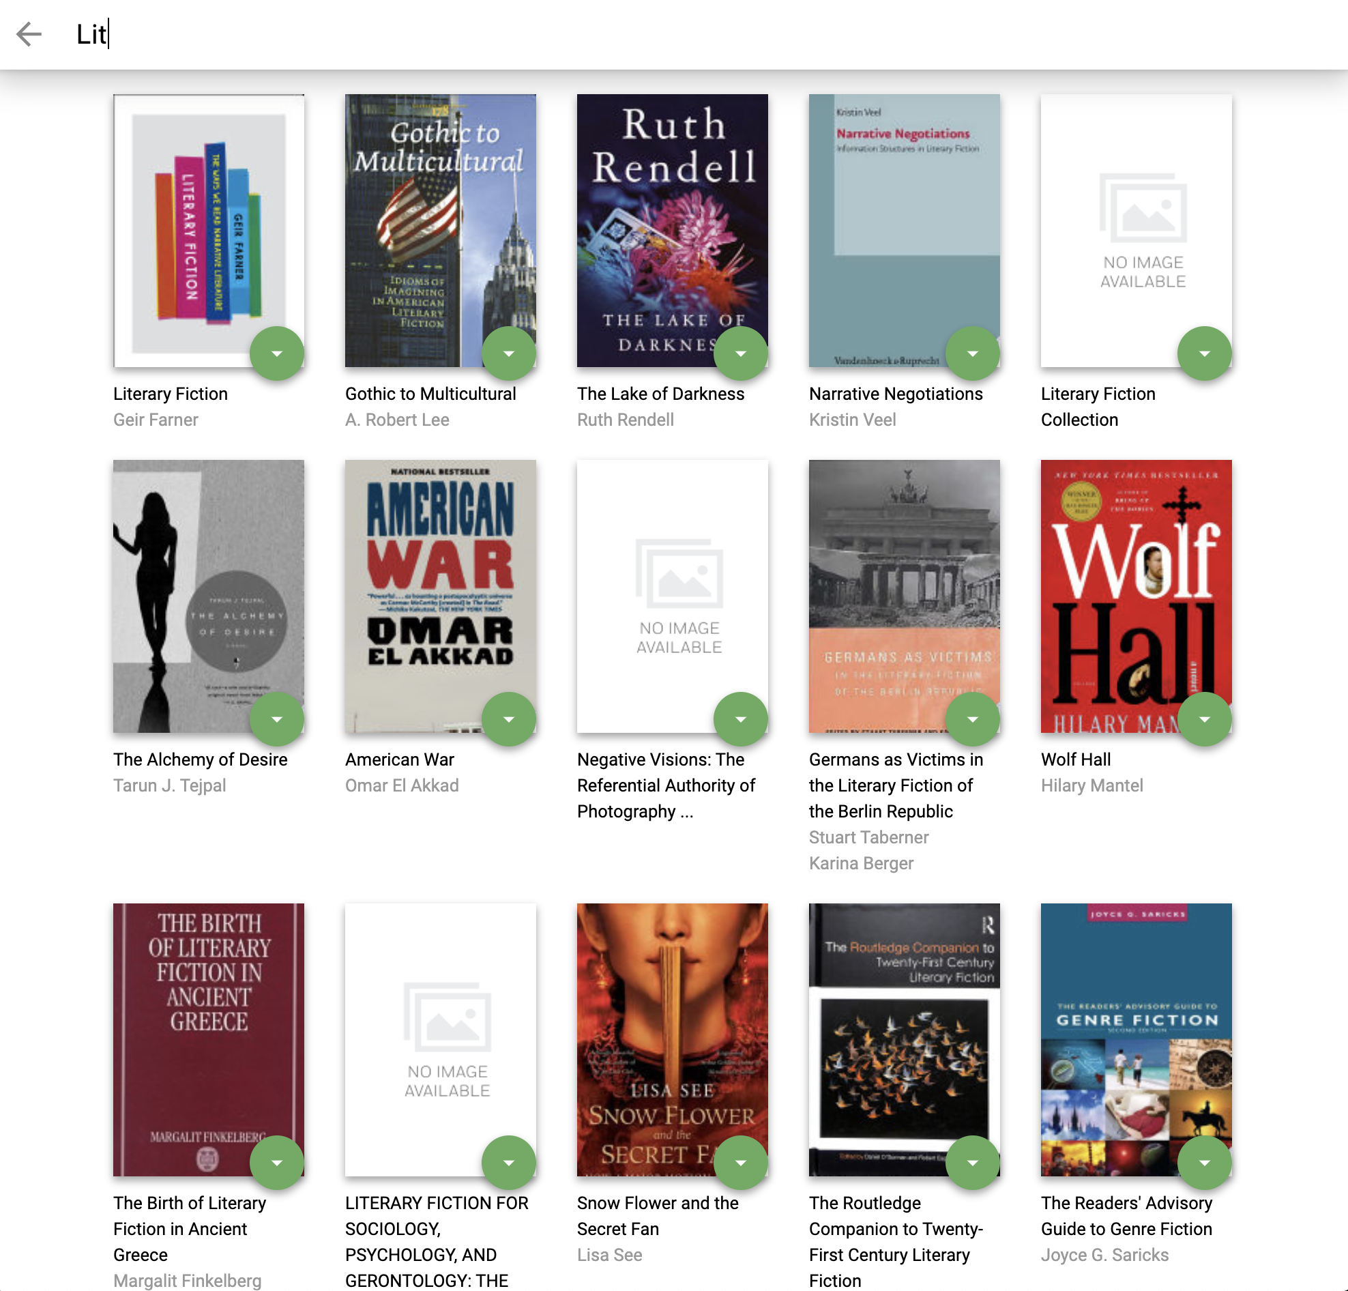This screenshot has width=1348, height=1291.
Task: Expand the options arrow on 'The Lake of Darkness'
Action: click(740, 353)
